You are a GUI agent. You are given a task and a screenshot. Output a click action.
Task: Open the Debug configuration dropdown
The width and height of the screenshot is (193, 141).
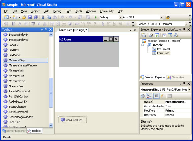point(120,17)
